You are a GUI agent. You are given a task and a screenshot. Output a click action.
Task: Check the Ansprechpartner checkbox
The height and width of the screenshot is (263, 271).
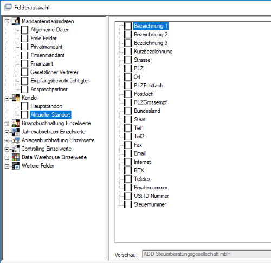[x=24, y=89]
